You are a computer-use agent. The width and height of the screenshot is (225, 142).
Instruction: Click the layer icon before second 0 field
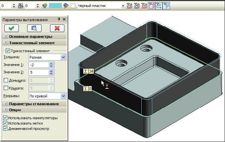21,6
